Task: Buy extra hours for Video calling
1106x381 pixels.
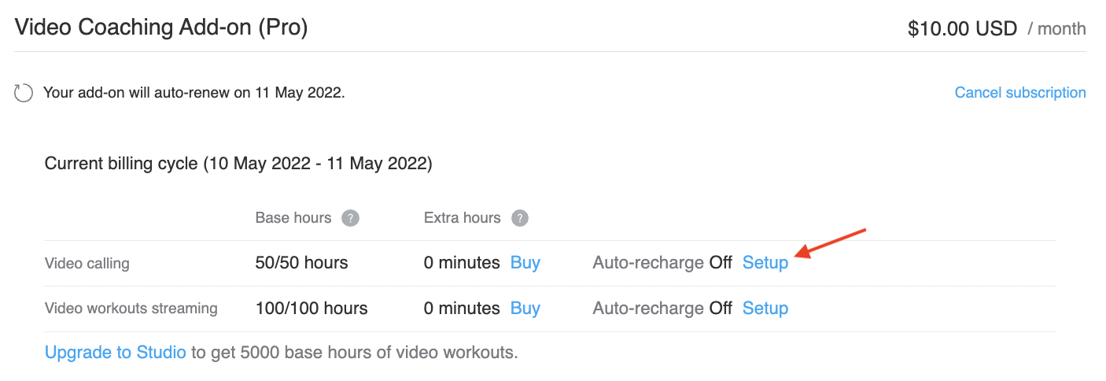Action: [x=525, y=262]
